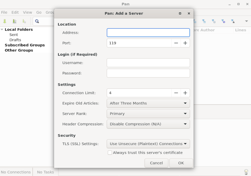Increase the Connection Limit value
The width and height of the screenshot is (251, 176).
(185, 93)
